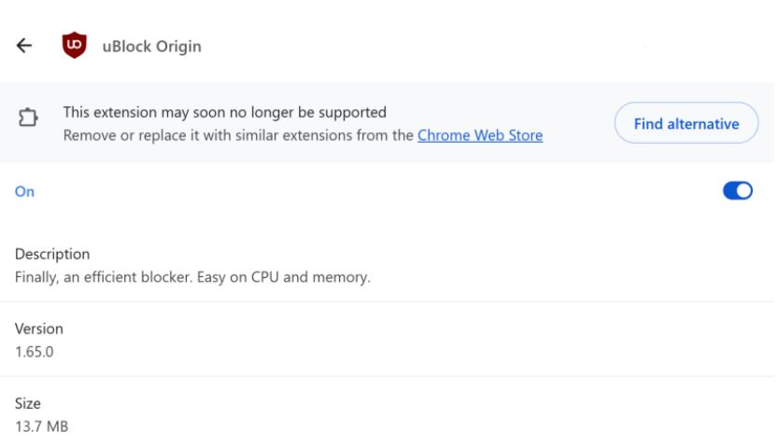The height and width of the screenshot is (446, 779).
Task: Click the blue On status label
Action: pyautogui.click(x=24, y=191)
